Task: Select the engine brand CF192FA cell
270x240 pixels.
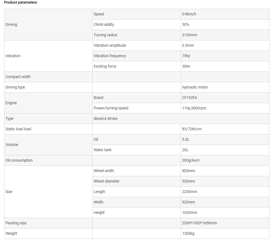Action: point(225,98)
